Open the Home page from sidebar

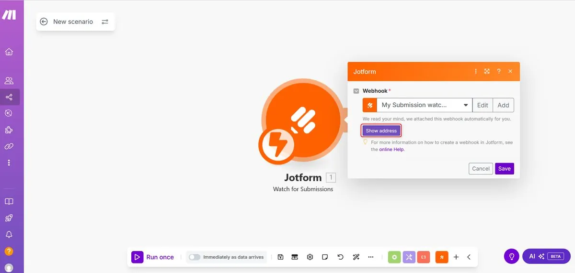tap(9, 52)
